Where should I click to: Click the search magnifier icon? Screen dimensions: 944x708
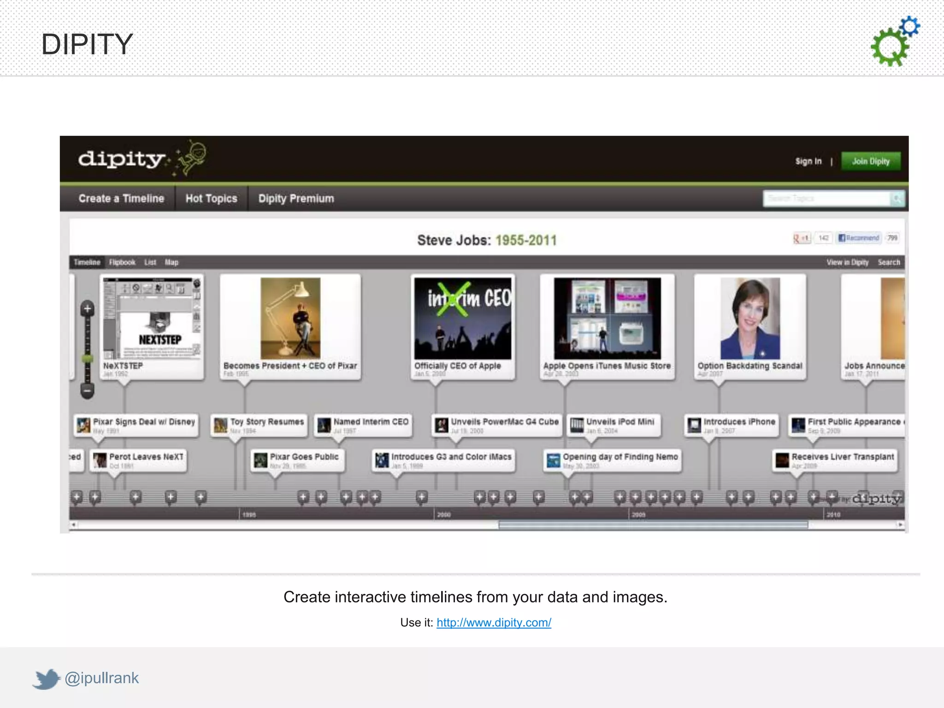(897, 199)
